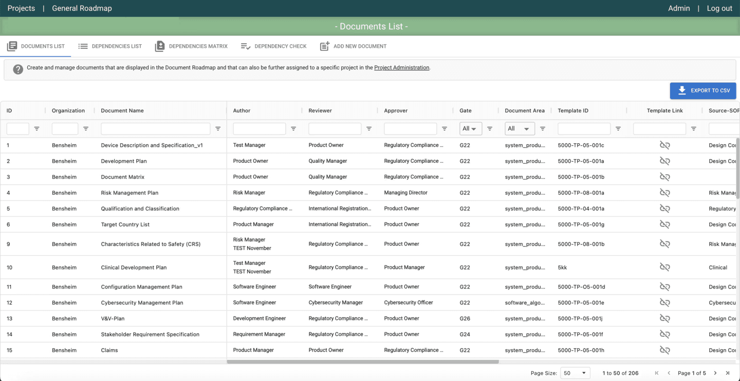
Task: Click 'software_algo...' document area cell
Action: click(x=525, y=303)
